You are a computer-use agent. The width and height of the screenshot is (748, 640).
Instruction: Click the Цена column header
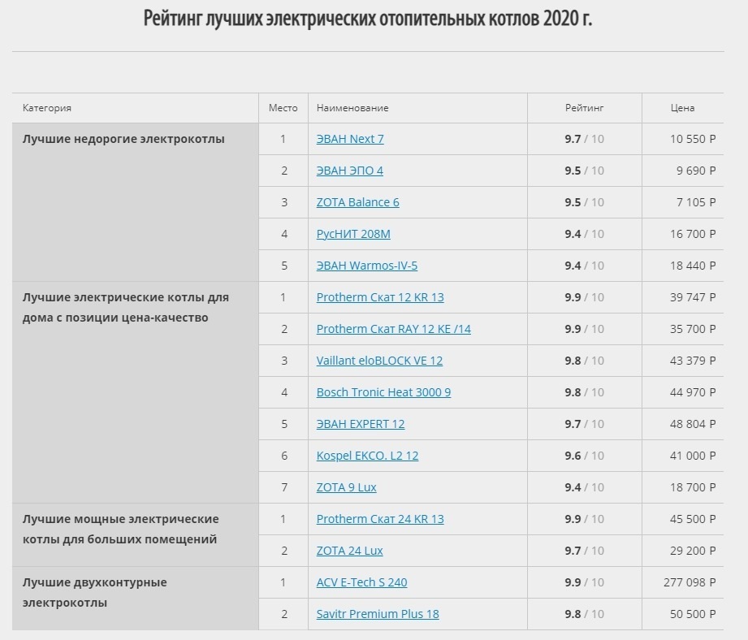[683, 108]
